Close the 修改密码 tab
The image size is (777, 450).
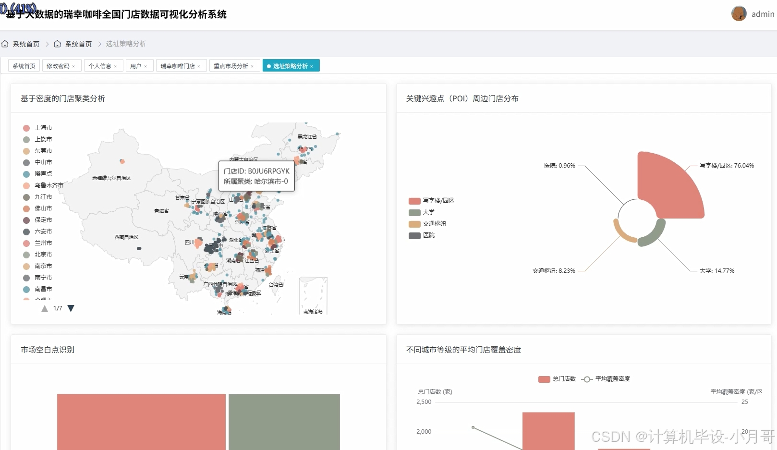pyautogui.click(x=73, y=66)
